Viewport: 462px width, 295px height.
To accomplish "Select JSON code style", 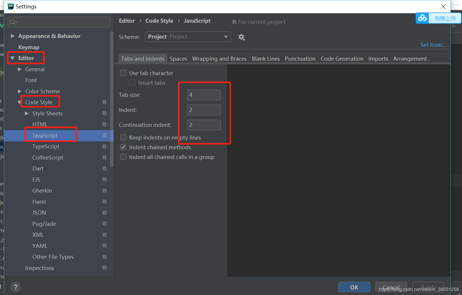I will coord(39,213).
